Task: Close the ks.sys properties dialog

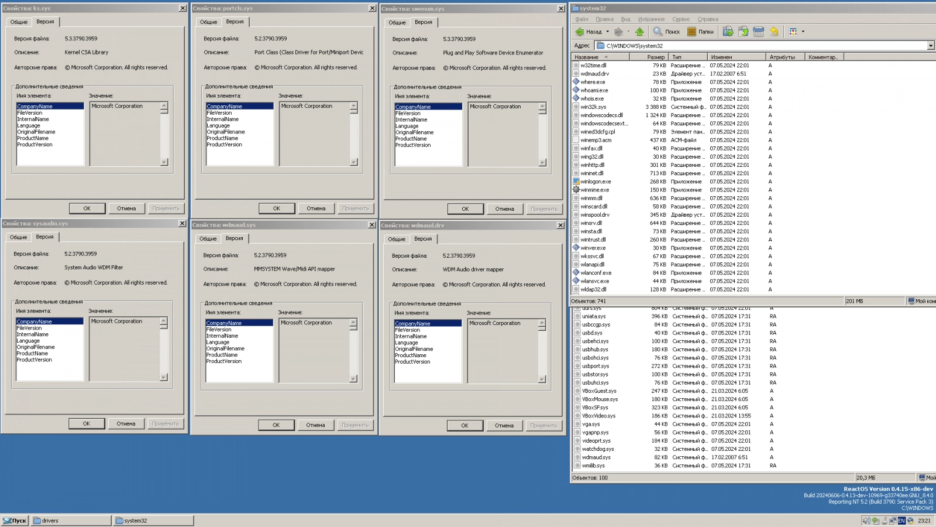Action: point(183,8)
